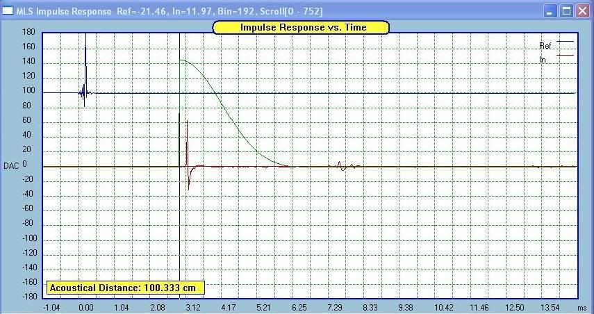Click the 3.12 time axis label
This screenshot has height=314, width=594.
coord(194,307)
